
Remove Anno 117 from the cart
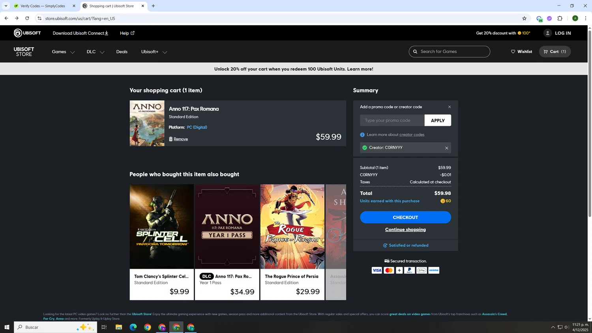178,139
